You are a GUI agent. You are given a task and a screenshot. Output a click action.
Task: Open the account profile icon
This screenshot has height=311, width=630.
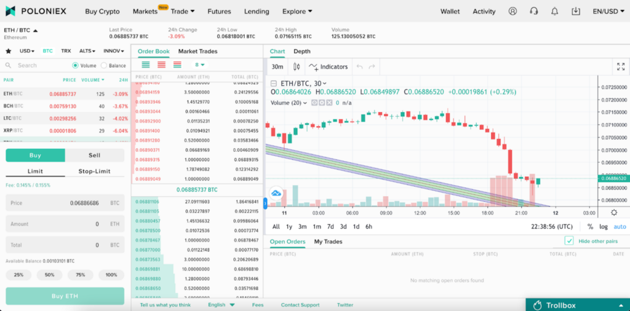click(512, 11)
